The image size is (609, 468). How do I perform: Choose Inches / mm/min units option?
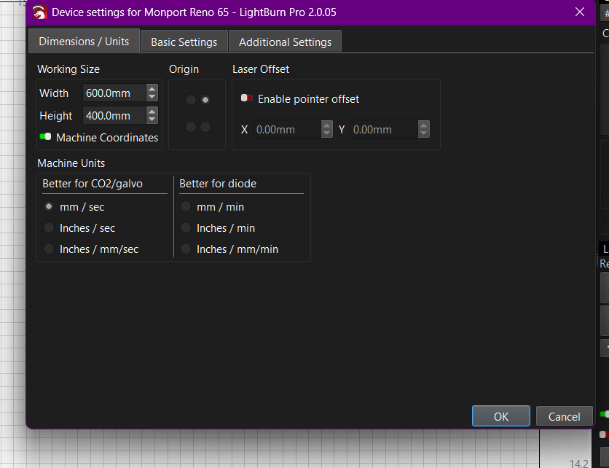186,249
